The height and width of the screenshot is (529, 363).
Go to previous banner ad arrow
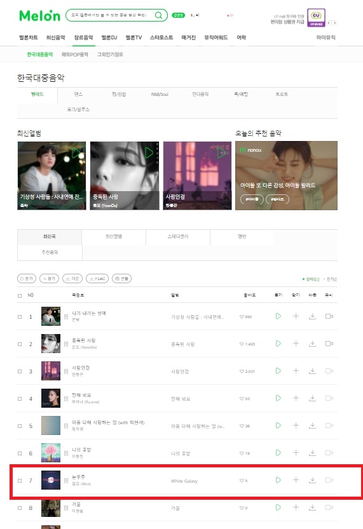(329, 23)
